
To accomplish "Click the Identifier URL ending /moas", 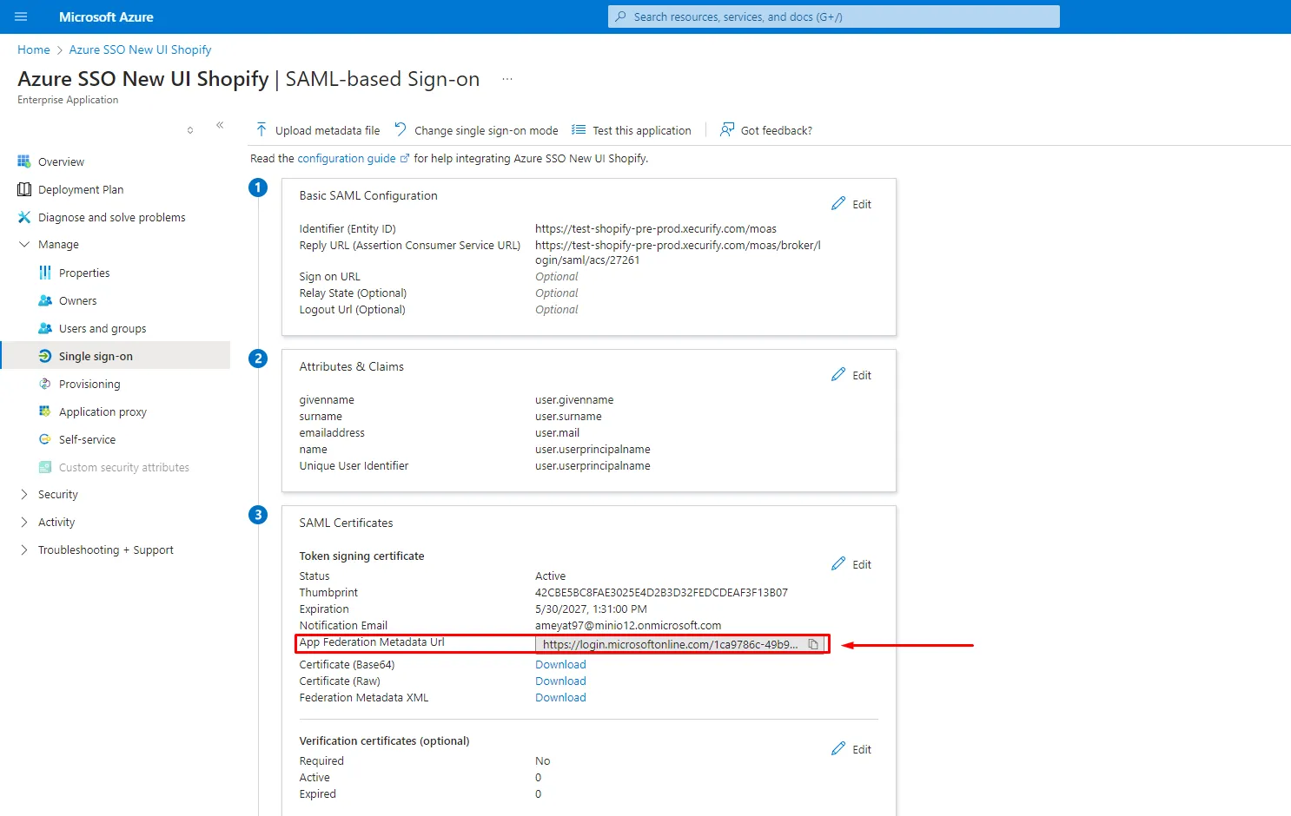I will 656,228.
